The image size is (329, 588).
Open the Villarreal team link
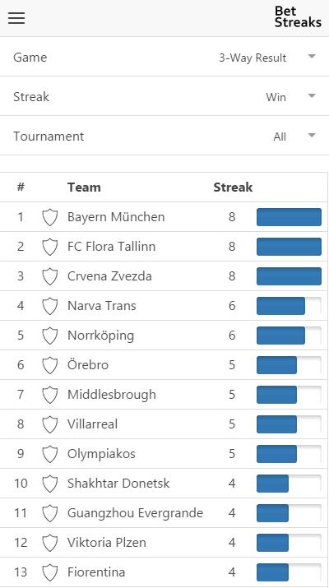coord(92,424)
